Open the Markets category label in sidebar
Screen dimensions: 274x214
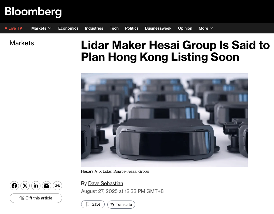tap(22, 43)
